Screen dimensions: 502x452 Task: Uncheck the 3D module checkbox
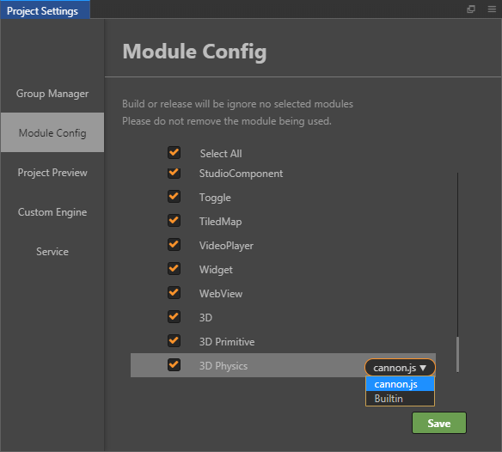174,316
